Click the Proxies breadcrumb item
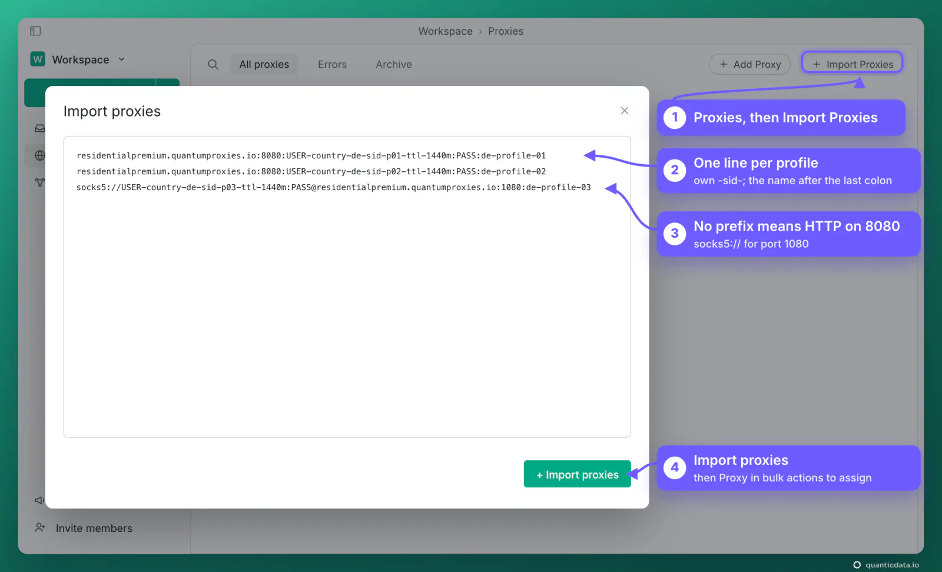Screen dimensions: 942x572 click(506, 31)
